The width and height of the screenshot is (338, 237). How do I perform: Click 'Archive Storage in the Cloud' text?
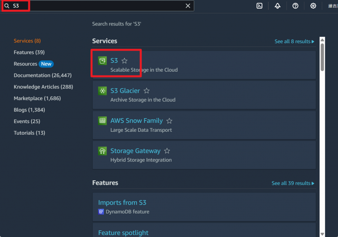pos(143,100)
